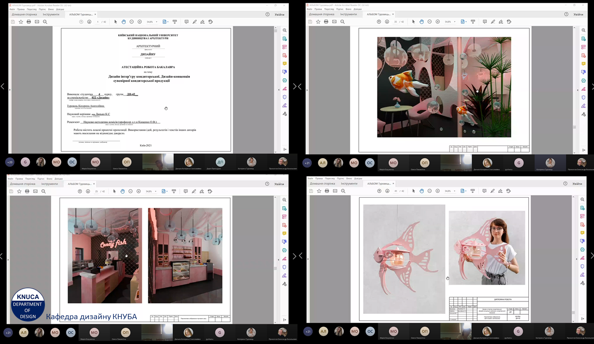594x344 pixels.
Task: Open Export PDF sidebar icon in page 35 window
Action: [583, 39]
